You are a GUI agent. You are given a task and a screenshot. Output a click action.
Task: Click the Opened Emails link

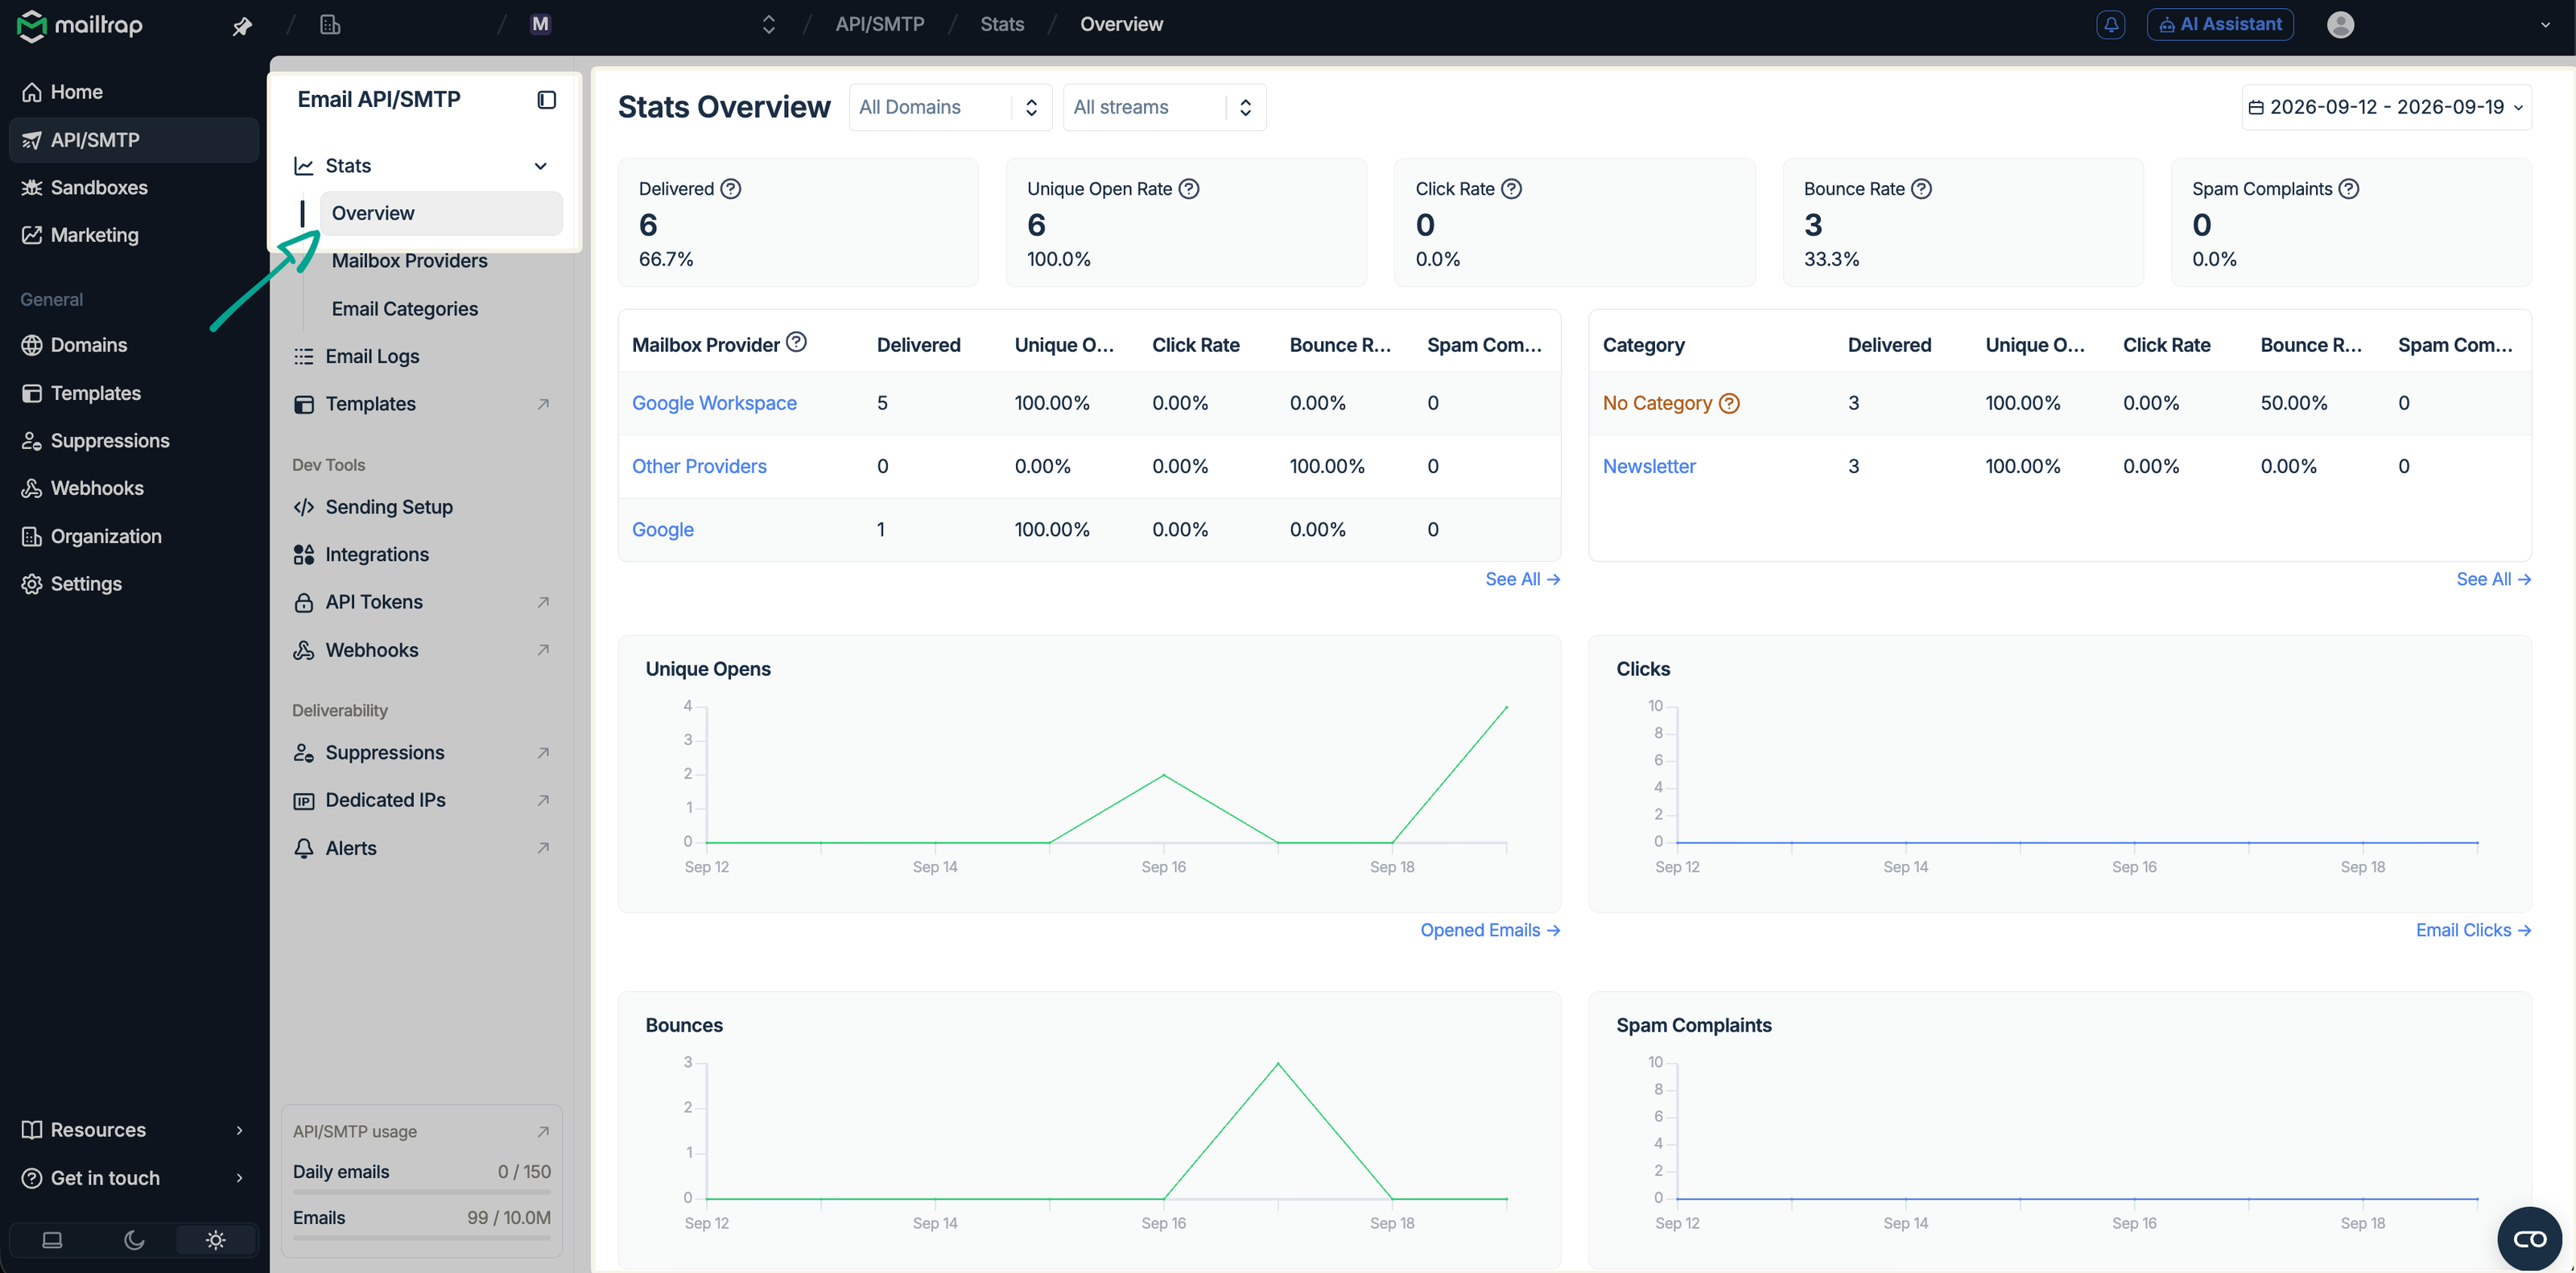1490,930
